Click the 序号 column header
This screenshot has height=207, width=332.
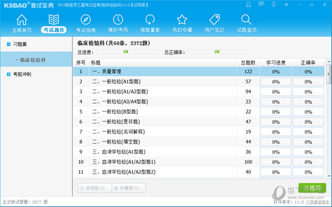(81, 63)
